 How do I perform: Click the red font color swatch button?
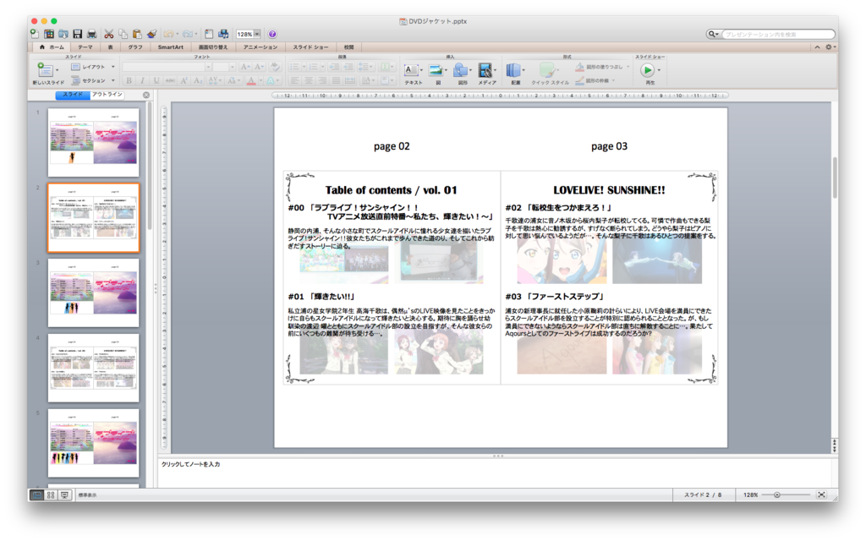250,80
